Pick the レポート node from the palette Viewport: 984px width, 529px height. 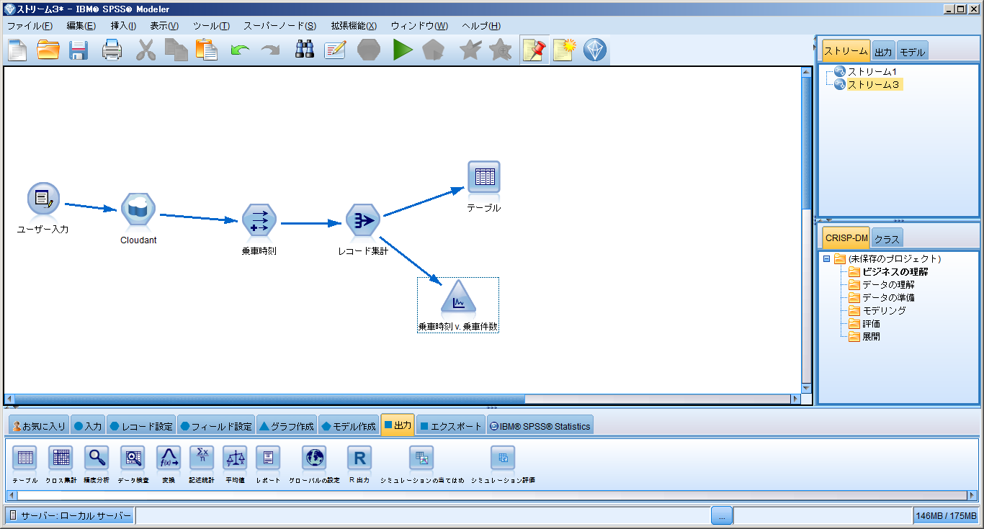[268, 458]
